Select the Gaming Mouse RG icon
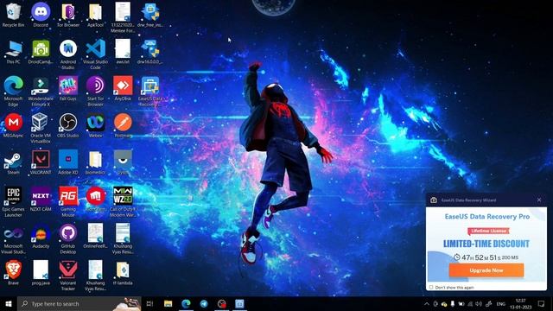Image resolution: width=553 pixels, height=311 pixels. pyautogui.click(x=68, y=201)
